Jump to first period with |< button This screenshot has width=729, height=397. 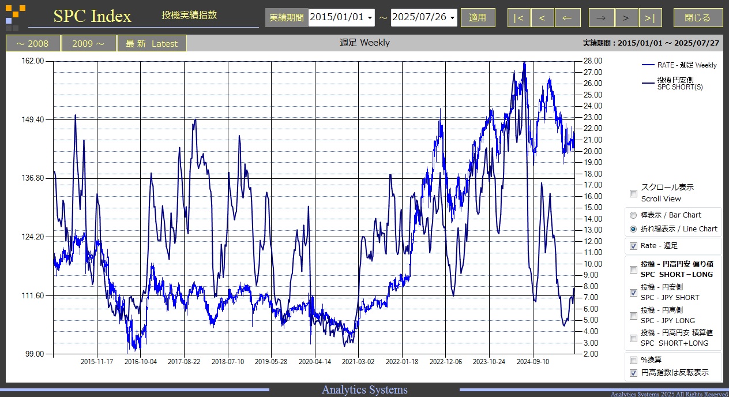(518, 18)
